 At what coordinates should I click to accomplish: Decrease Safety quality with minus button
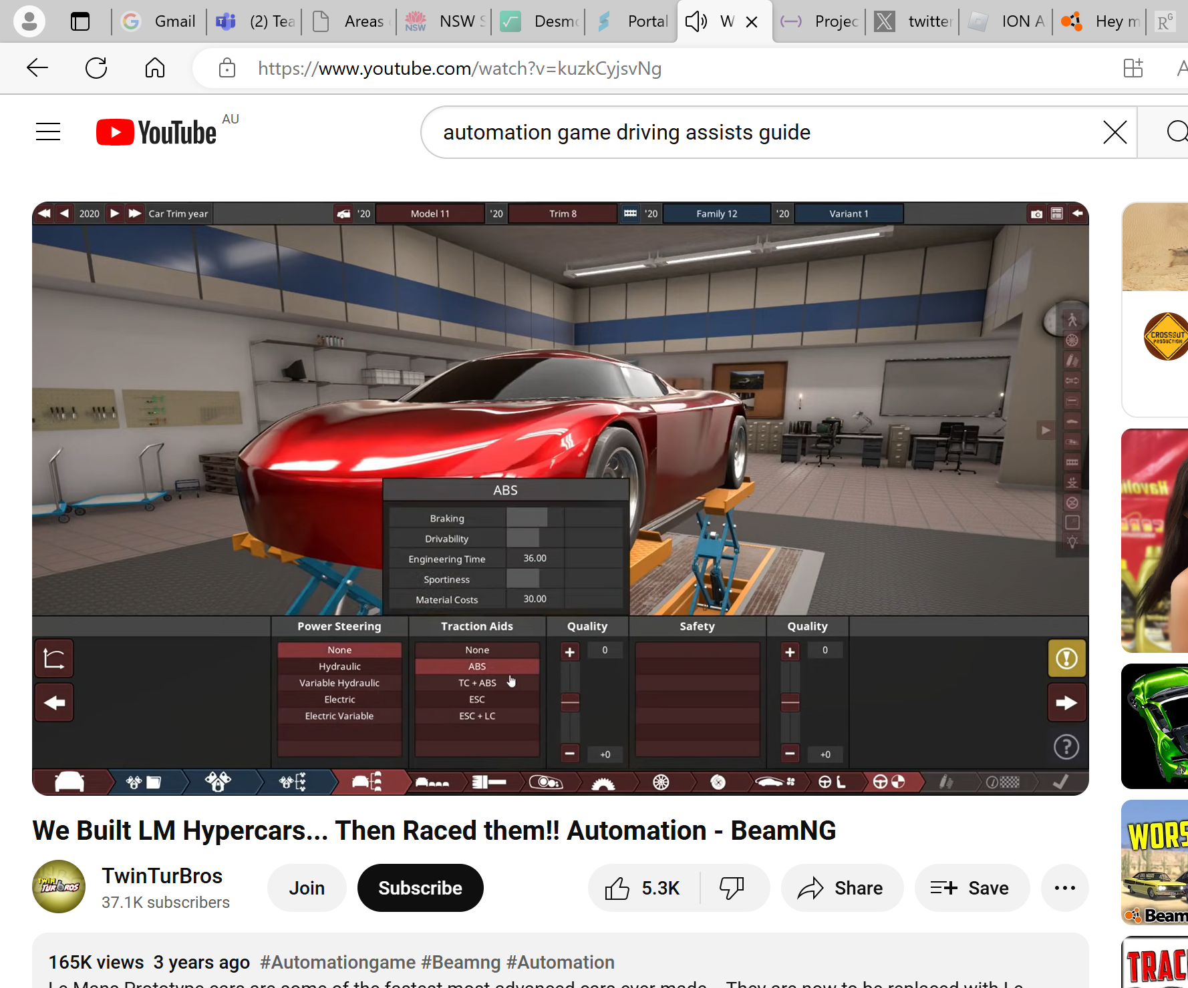click(790, 754)
